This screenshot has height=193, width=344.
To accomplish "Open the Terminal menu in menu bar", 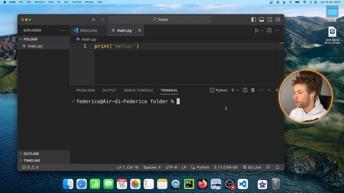I will [76, 2].
